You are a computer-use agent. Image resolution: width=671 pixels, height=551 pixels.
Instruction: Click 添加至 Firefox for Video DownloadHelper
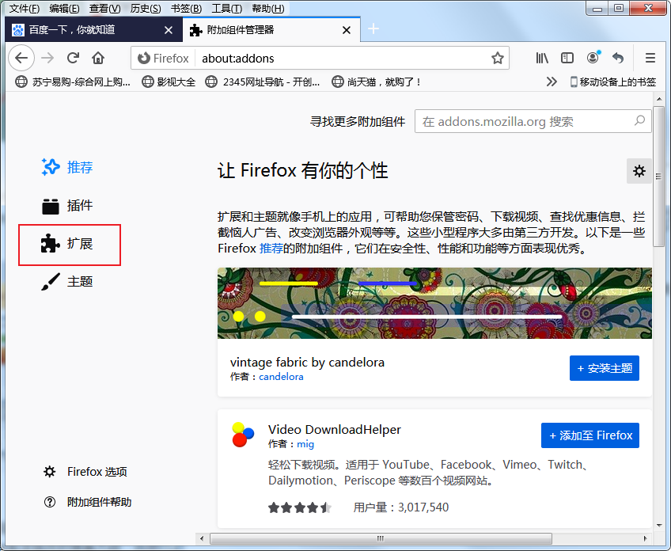(589, 435)
